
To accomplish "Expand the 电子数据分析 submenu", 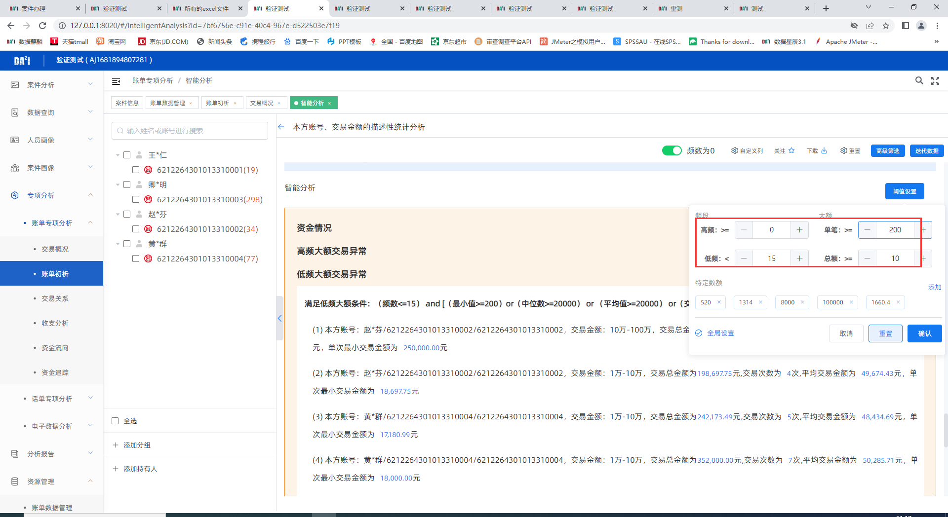I will click(x=90, y=425).
